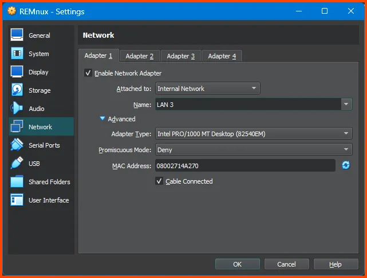Select the Serial Ports connector icon
The image size is (367, 278).
(17, 145)
